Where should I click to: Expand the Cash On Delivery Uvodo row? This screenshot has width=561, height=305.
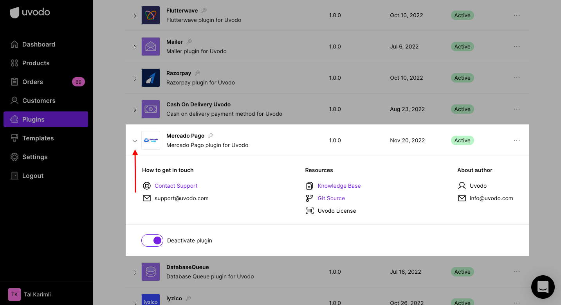[x=135, y=109]
